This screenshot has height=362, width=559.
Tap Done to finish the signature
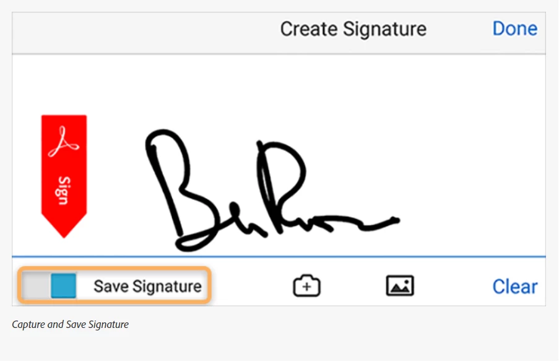(515, 28)
